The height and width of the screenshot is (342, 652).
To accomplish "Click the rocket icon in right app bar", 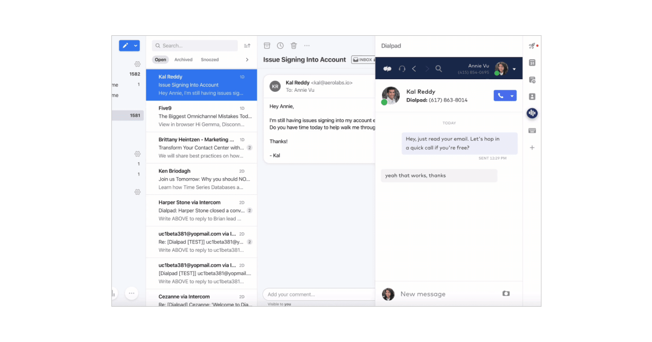I will [532, 46].
